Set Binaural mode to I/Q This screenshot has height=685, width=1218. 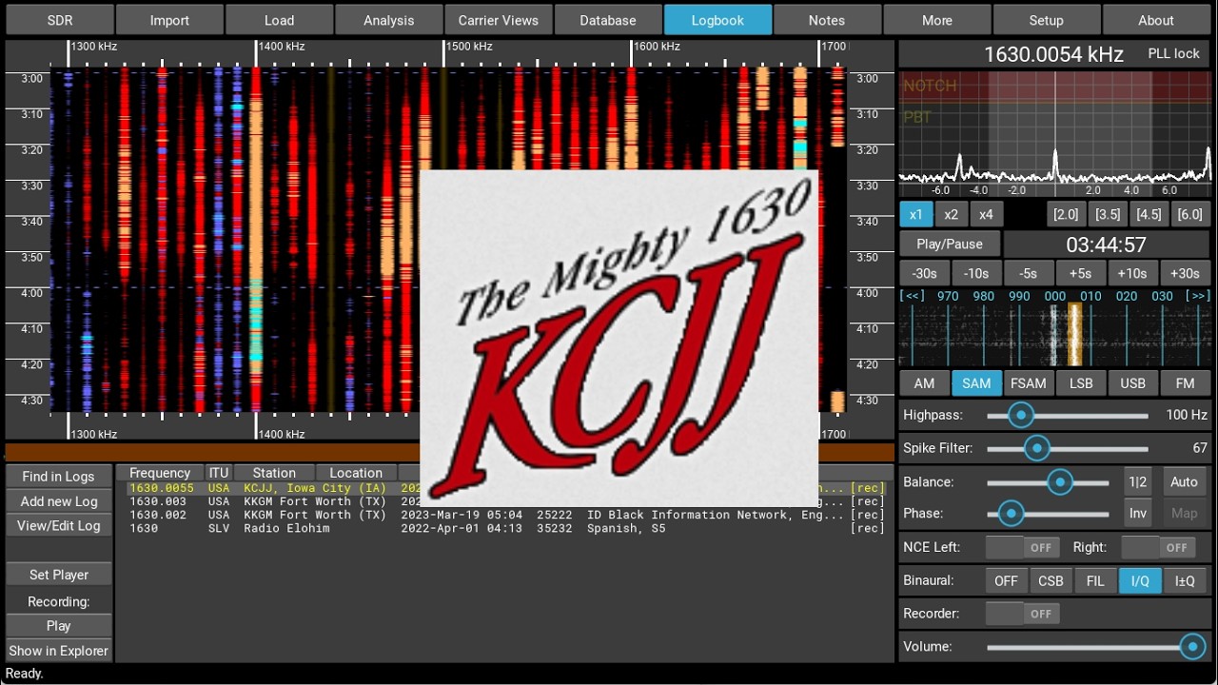coord(1140,581)
